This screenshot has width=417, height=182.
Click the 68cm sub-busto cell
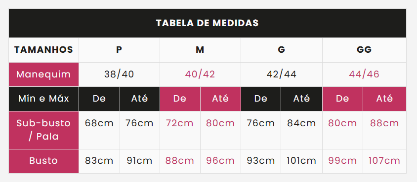pos(99,130)
